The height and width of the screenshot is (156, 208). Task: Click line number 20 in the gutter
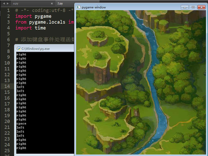pyautogui.click(x=7, y=121)
